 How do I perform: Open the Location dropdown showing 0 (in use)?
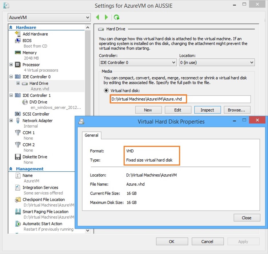[217, 63]
